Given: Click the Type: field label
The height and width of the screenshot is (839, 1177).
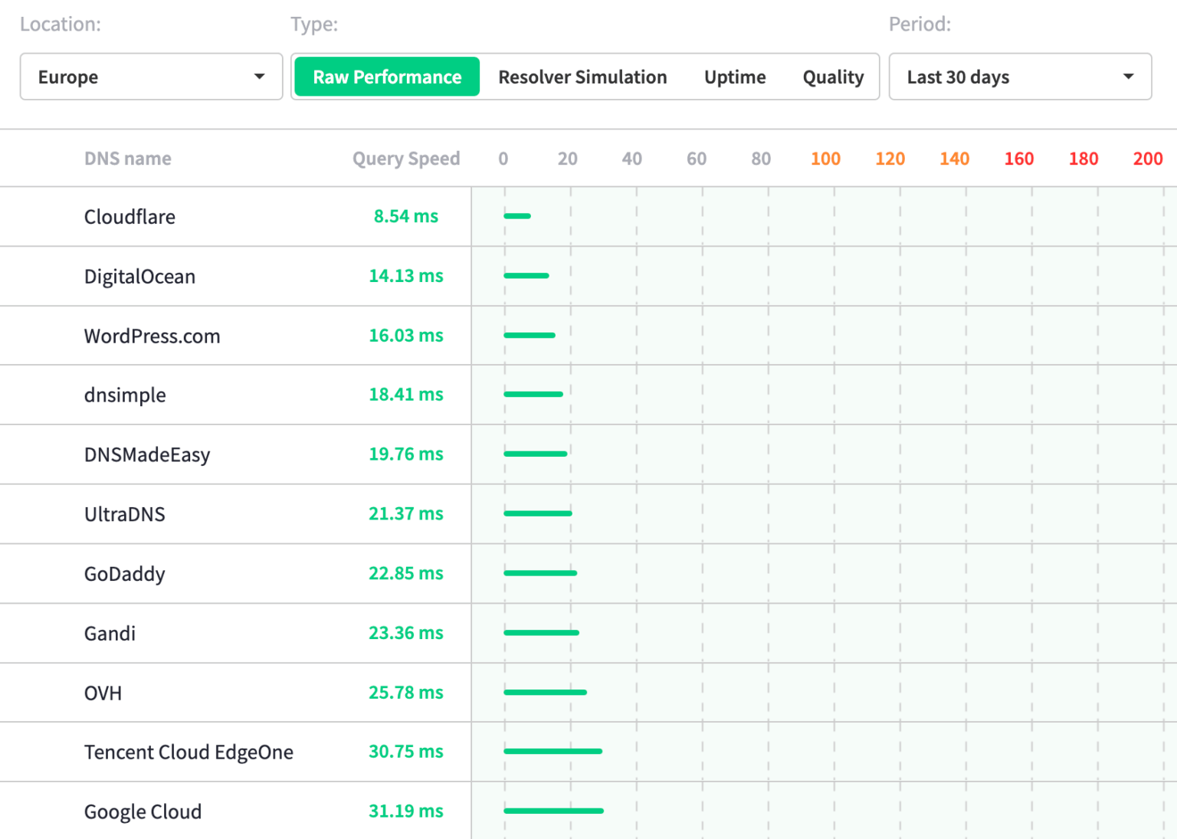Looking at the screenshot, I should point(314,25).
